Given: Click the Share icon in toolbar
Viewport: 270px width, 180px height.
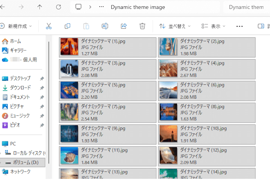Looking at the screenshot, I should point(124,26).
